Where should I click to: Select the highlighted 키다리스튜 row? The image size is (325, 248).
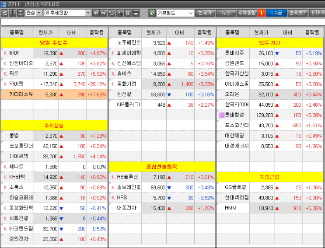[54, 94]
